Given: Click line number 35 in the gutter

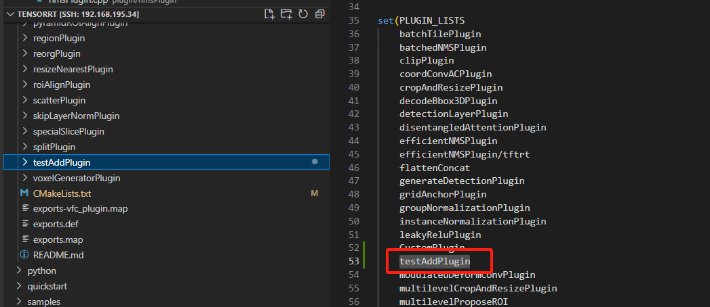Looking at the screenshot, I should (x=353, y=21).
